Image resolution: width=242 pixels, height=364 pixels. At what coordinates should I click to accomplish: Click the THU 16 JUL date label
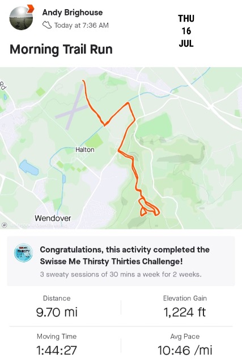coord(186,31)
